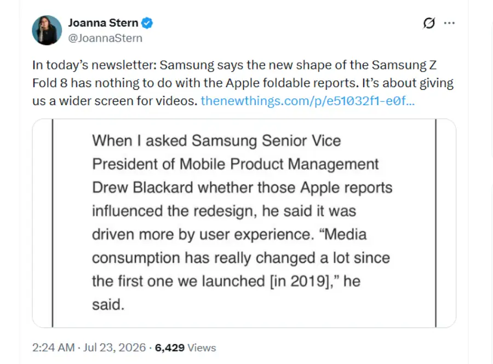Open the three-dot more options menu
493x364 pixels.
[449, 23]
